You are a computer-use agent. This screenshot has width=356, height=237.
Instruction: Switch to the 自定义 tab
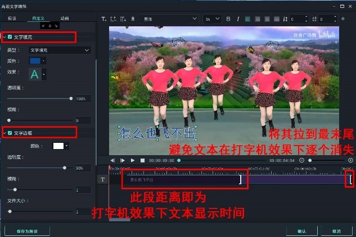point(38,18)
